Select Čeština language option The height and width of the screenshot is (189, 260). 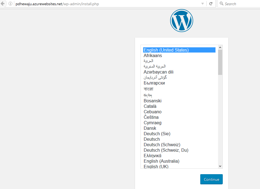(179, 117)
